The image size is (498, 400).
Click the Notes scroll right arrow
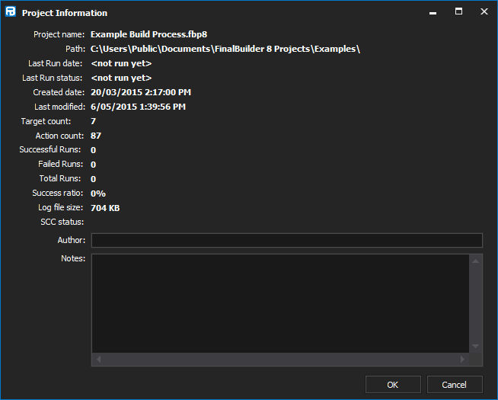coord(462,360)
